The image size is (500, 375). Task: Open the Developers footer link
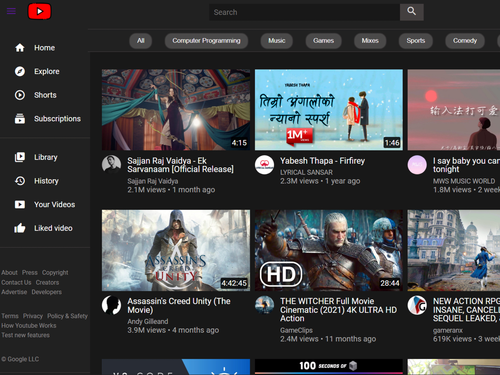(x=47, y=292)
